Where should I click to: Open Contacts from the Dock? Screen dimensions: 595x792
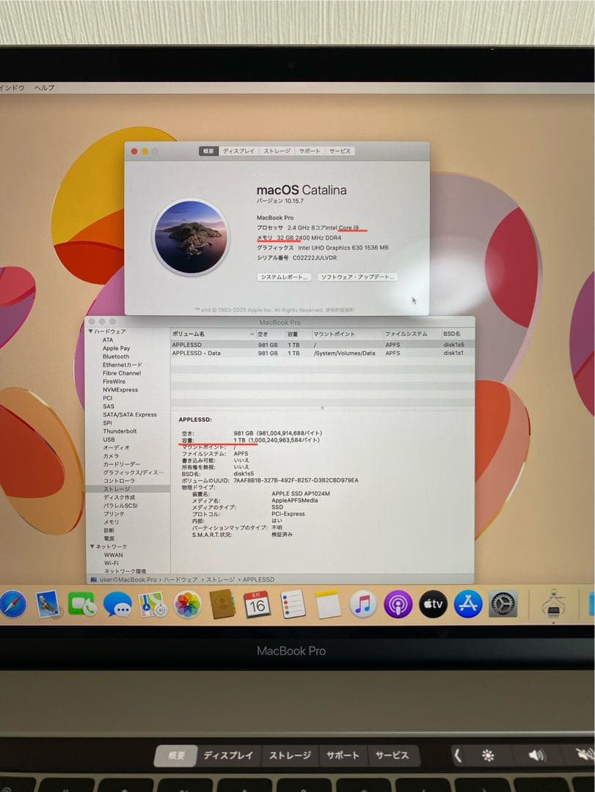[x=222, y=604]
